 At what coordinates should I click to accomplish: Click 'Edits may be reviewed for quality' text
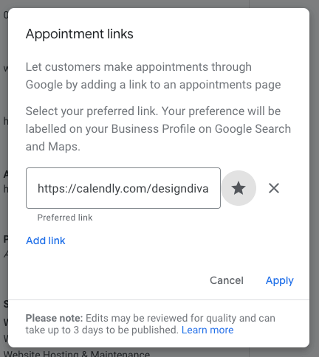point(180,318)
